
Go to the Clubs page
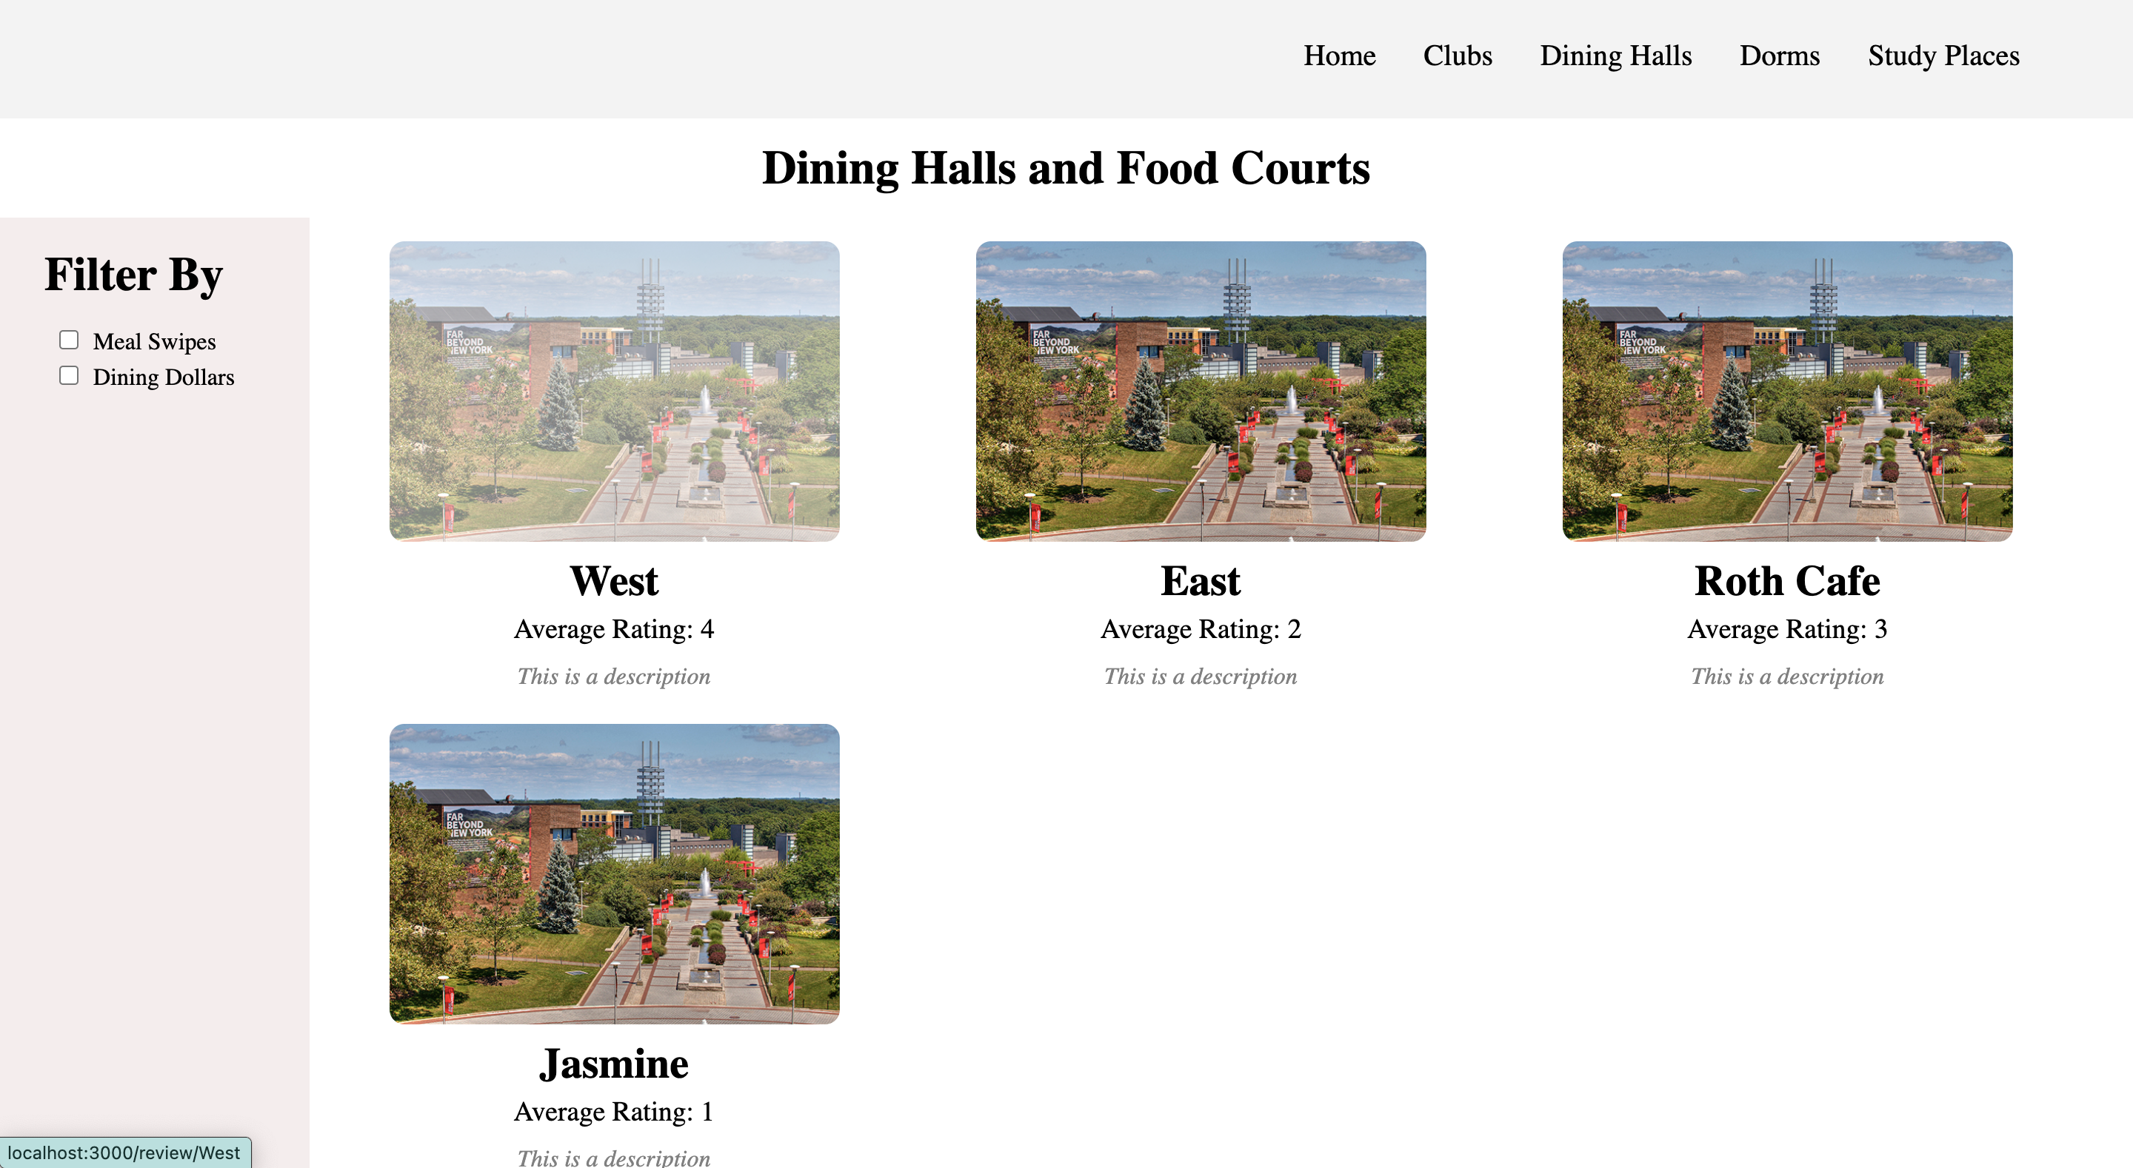pos(1458,56)
